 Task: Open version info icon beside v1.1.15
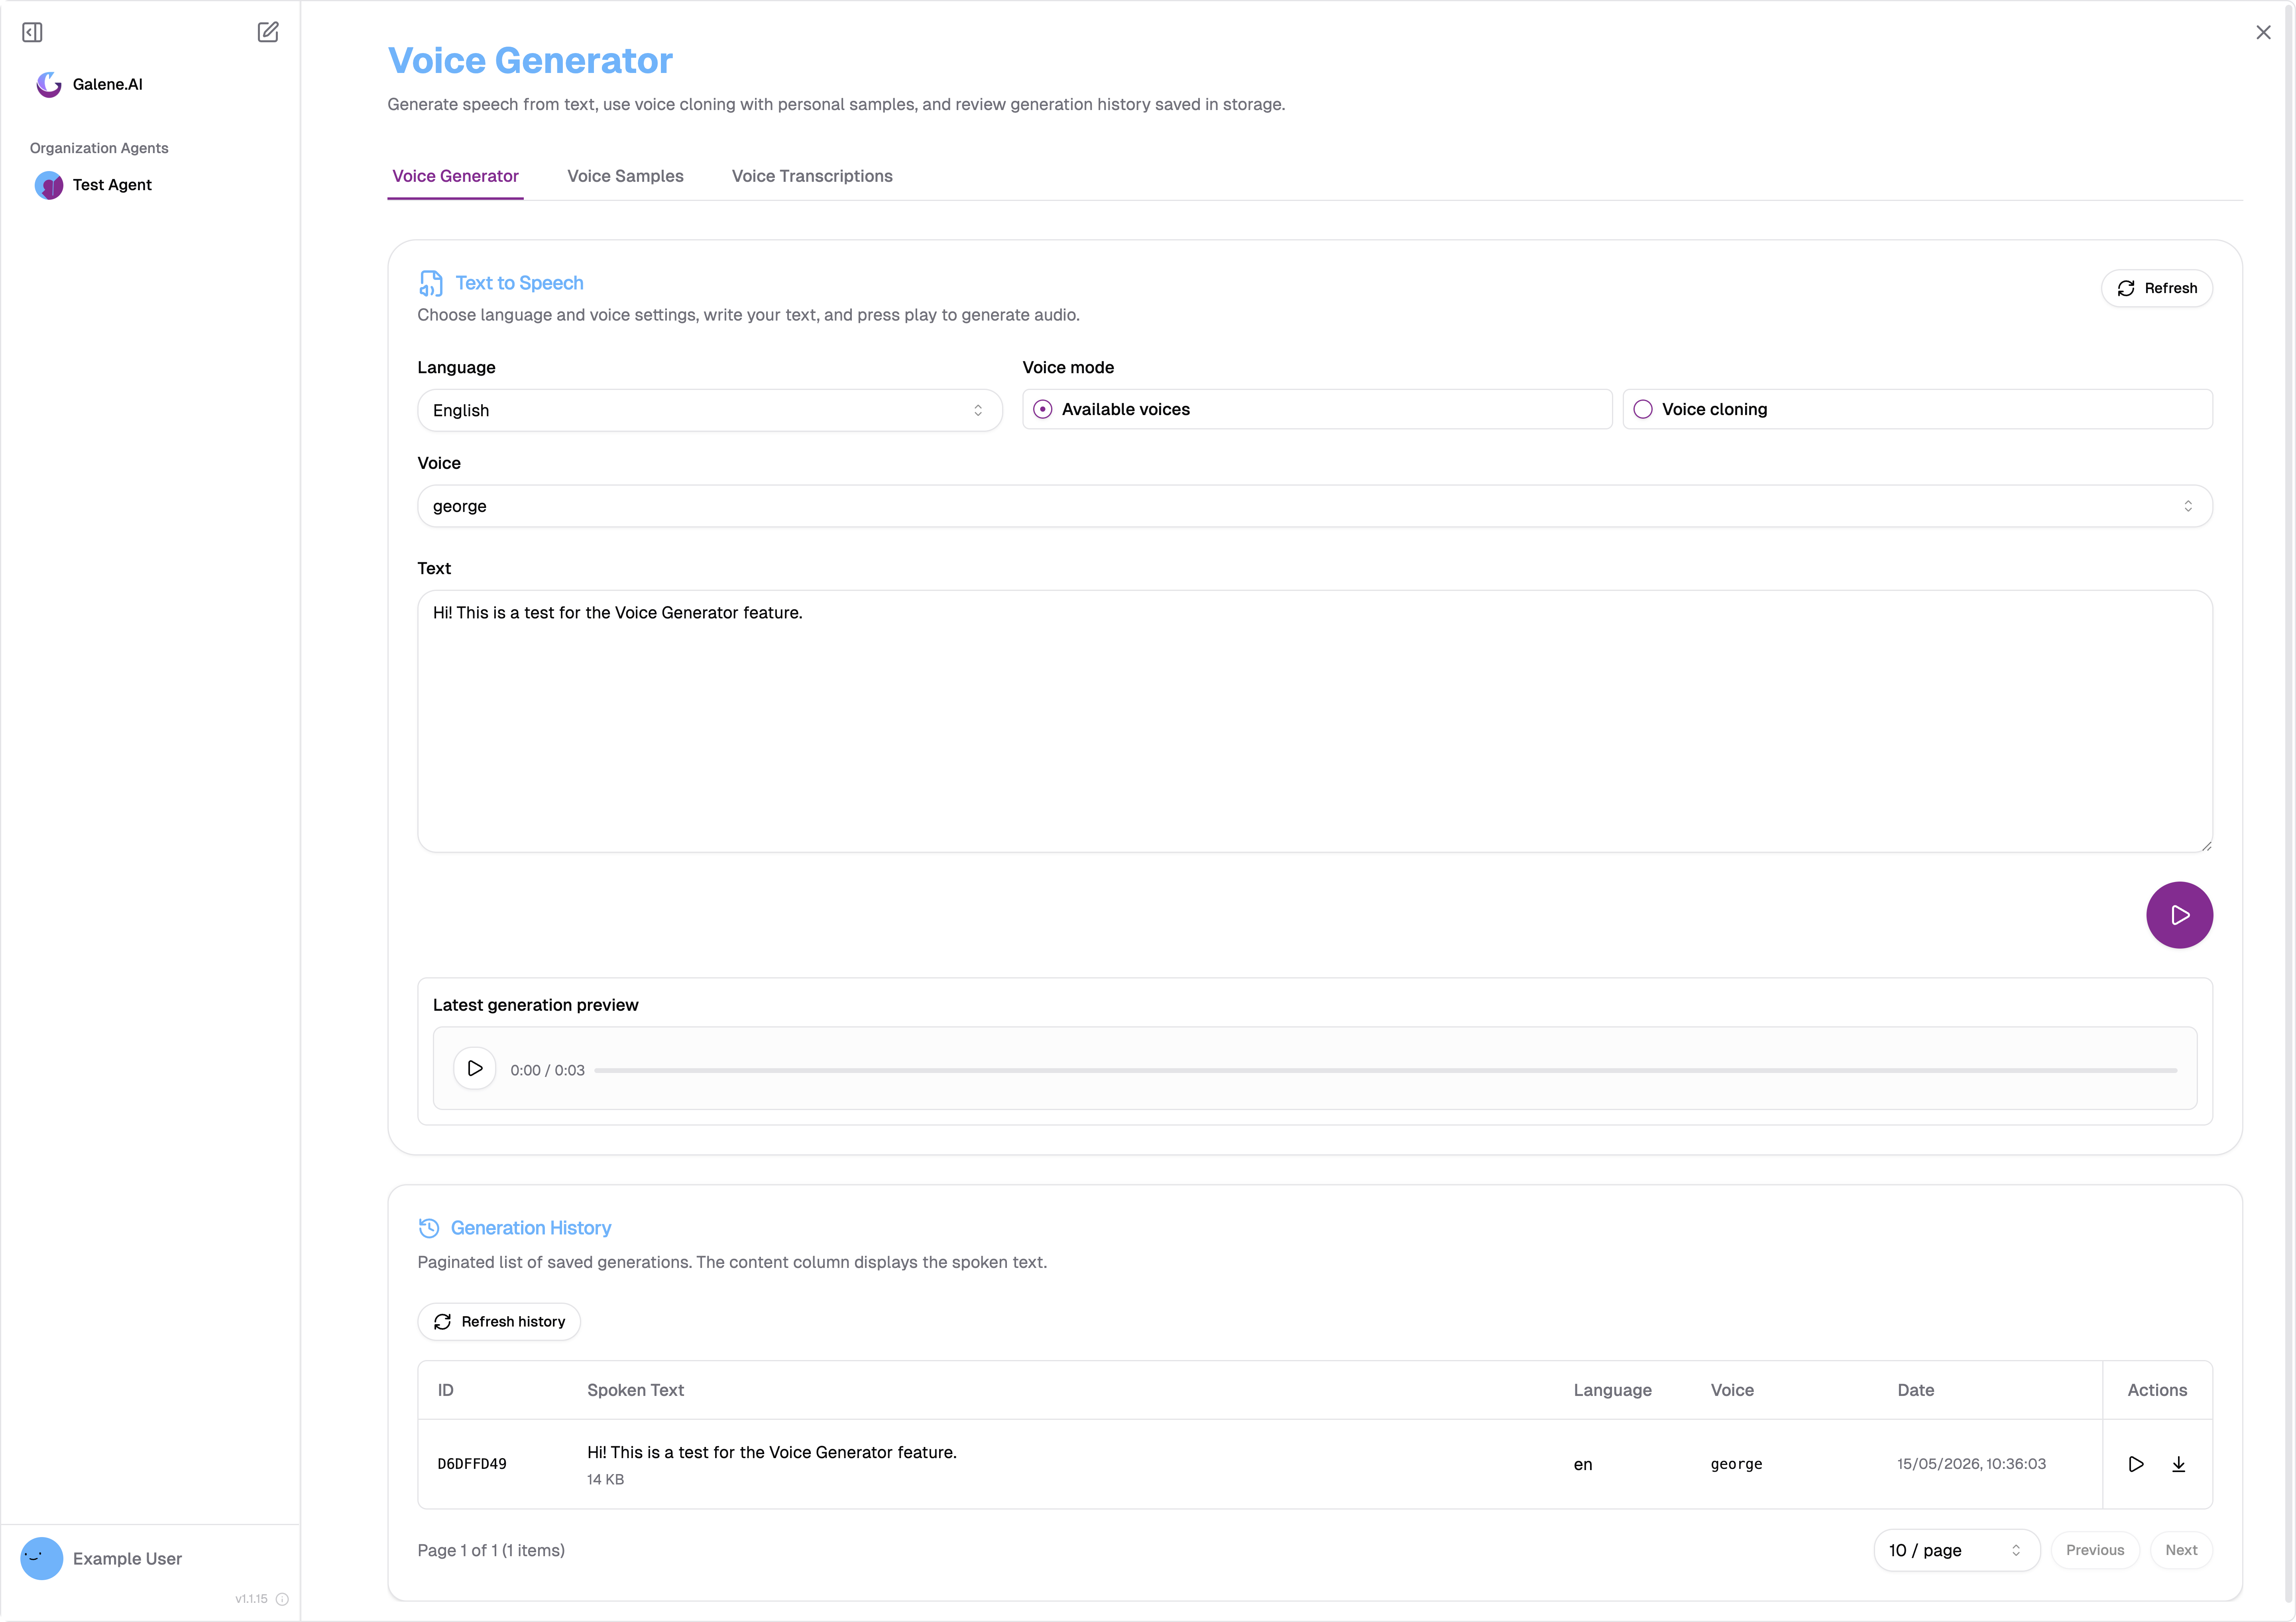click(x=282, y=1599)
